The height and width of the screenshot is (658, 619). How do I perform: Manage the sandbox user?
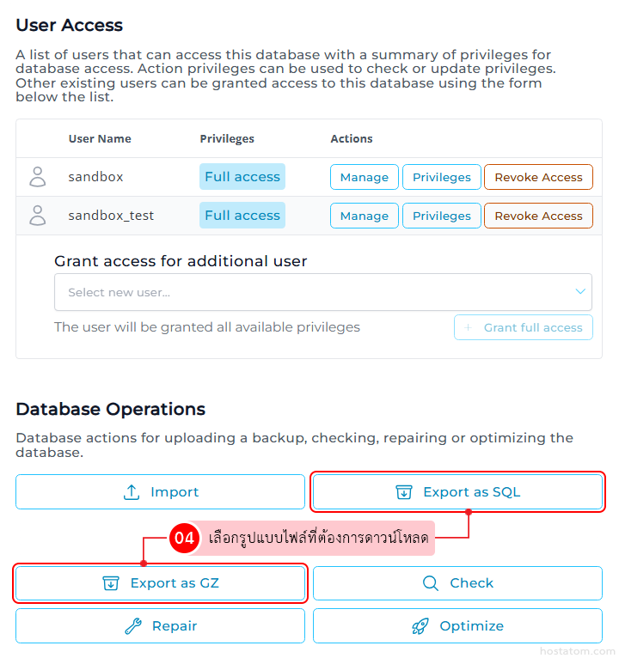[365, 177]
